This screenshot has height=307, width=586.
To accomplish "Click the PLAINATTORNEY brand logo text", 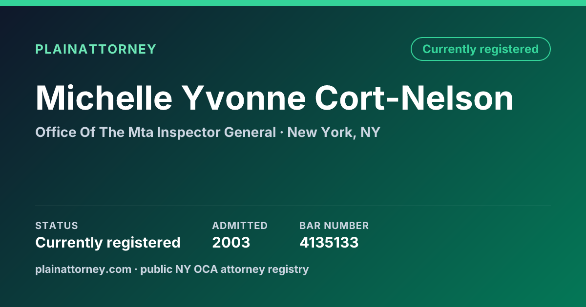I will point(96,49).
